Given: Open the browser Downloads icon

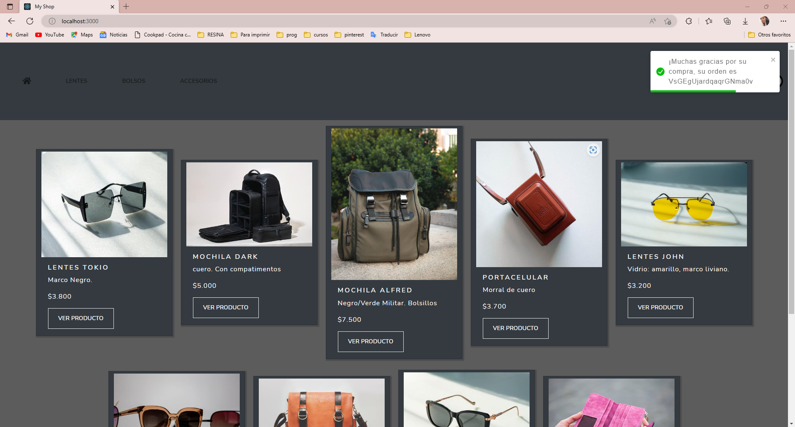Looking at the screenshot, I should coord(745,21).
